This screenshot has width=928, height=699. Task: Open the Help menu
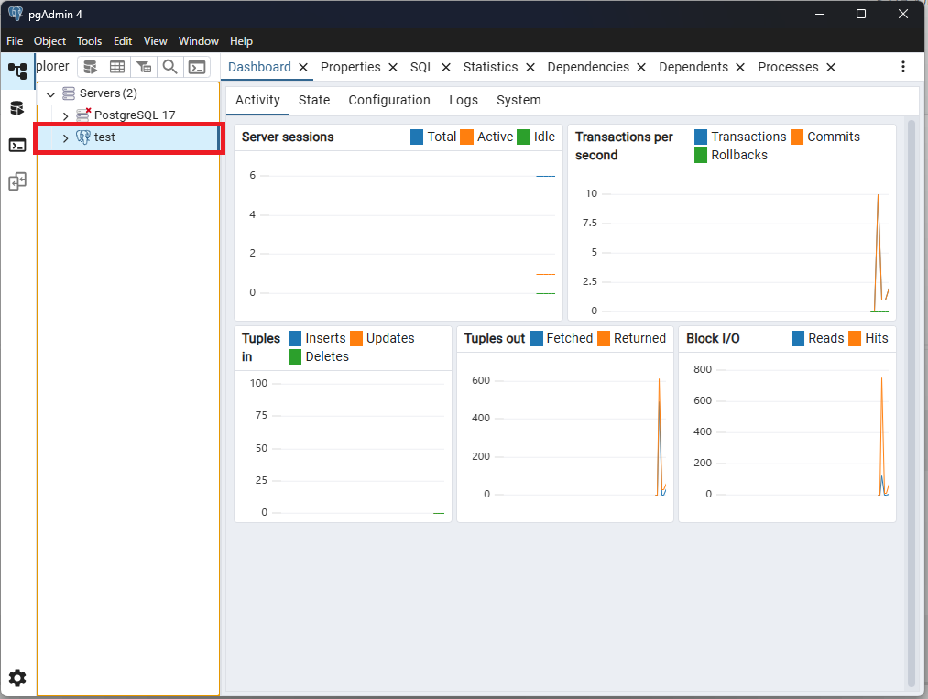(241, 41)
